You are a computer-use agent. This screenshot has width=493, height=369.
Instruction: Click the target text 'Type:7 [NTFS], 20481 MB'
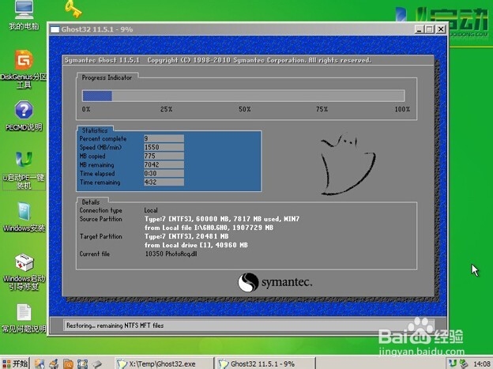pyautogui.click(x=186, y=236)
